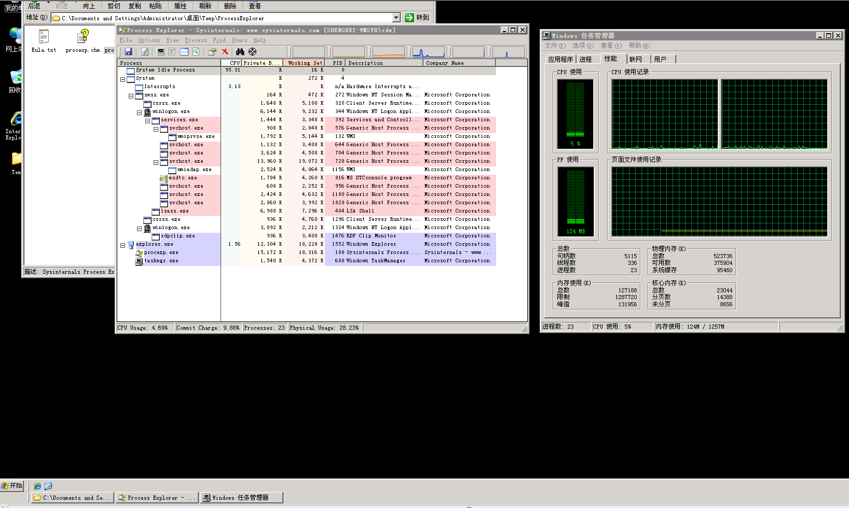849x508 pixels.
Task: Open the Find menu in Process Explorer
Action: click(219, 40)
